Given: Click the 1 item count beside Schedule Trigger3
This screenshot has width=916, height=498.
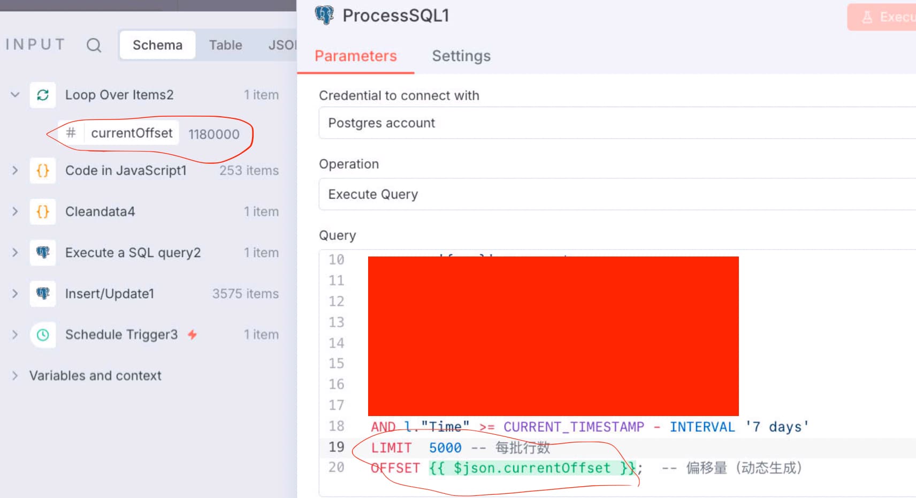Looking at the screenshot, I should click(x=261, y=335).
